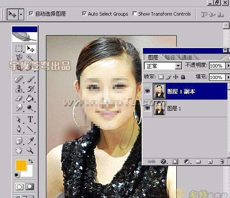Open the 正常 blend mode dropdown

(x=178, y=66)
